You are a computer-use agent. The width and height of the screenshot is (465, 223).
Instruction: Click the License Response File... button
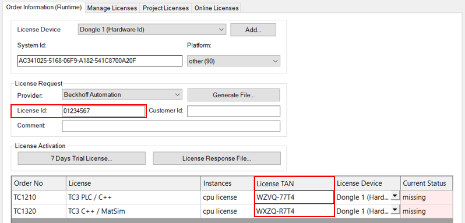tap(217, 158)
